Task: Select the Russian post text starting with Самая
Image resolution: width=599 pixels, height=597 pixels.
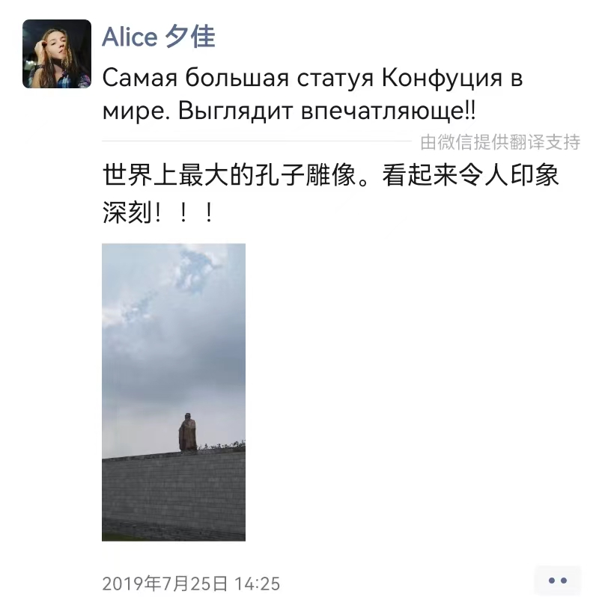Action: (312, 94)
